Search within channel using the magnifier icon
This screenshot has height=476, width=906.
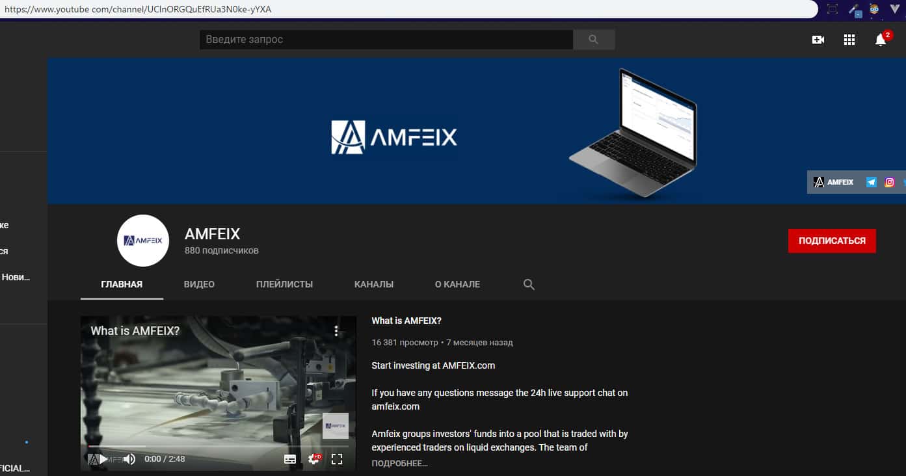[529, 284]
